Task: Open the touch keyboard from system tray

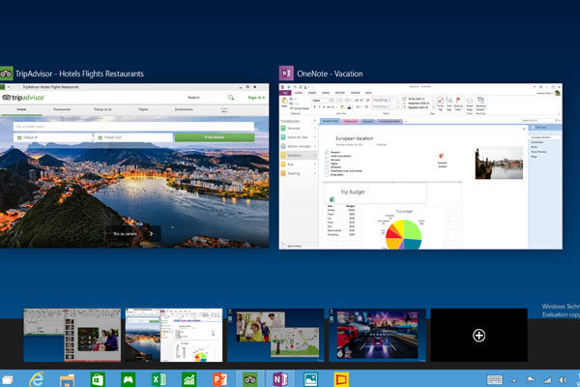Action: click(495, 380)
